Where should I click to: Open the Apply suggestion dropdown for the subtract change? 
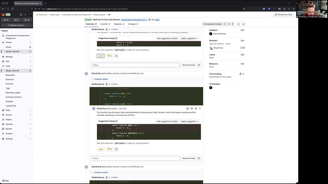click(190, 121)
